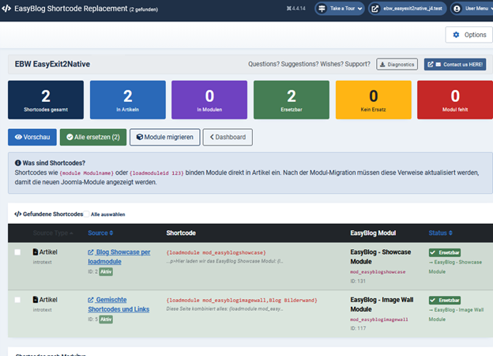Click the user avatar icon in header
This screenshot has height=356, width=493.
point(457,9)
